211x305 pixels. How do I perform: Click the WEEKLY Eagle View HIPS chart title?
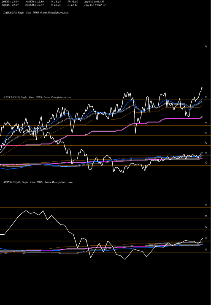pos(38,97)
